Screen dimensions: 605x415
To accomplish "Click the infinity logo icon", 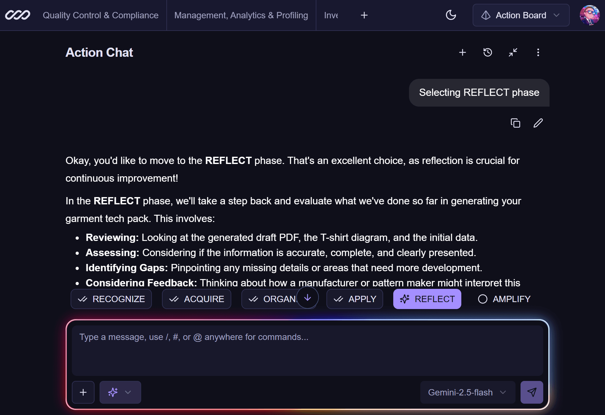I will (18, 15).
